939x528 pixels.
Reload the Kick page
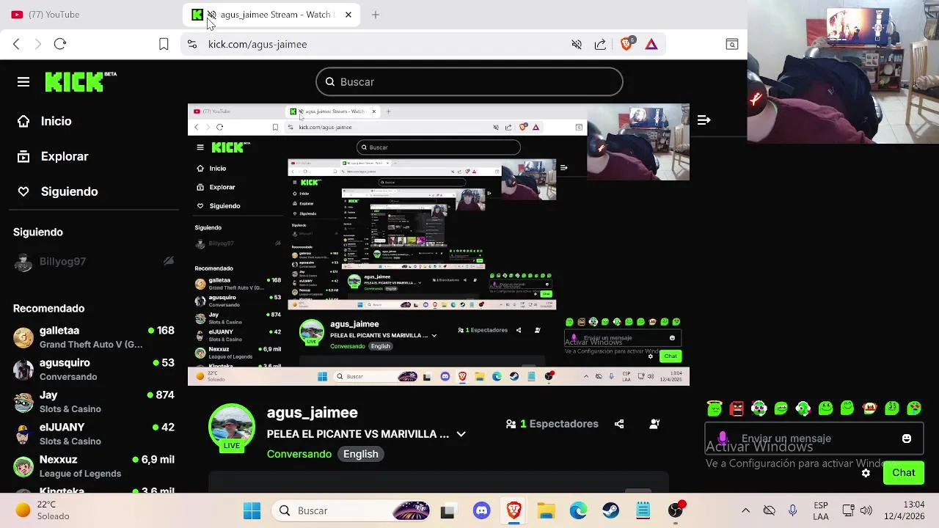[x=60, y=44]
